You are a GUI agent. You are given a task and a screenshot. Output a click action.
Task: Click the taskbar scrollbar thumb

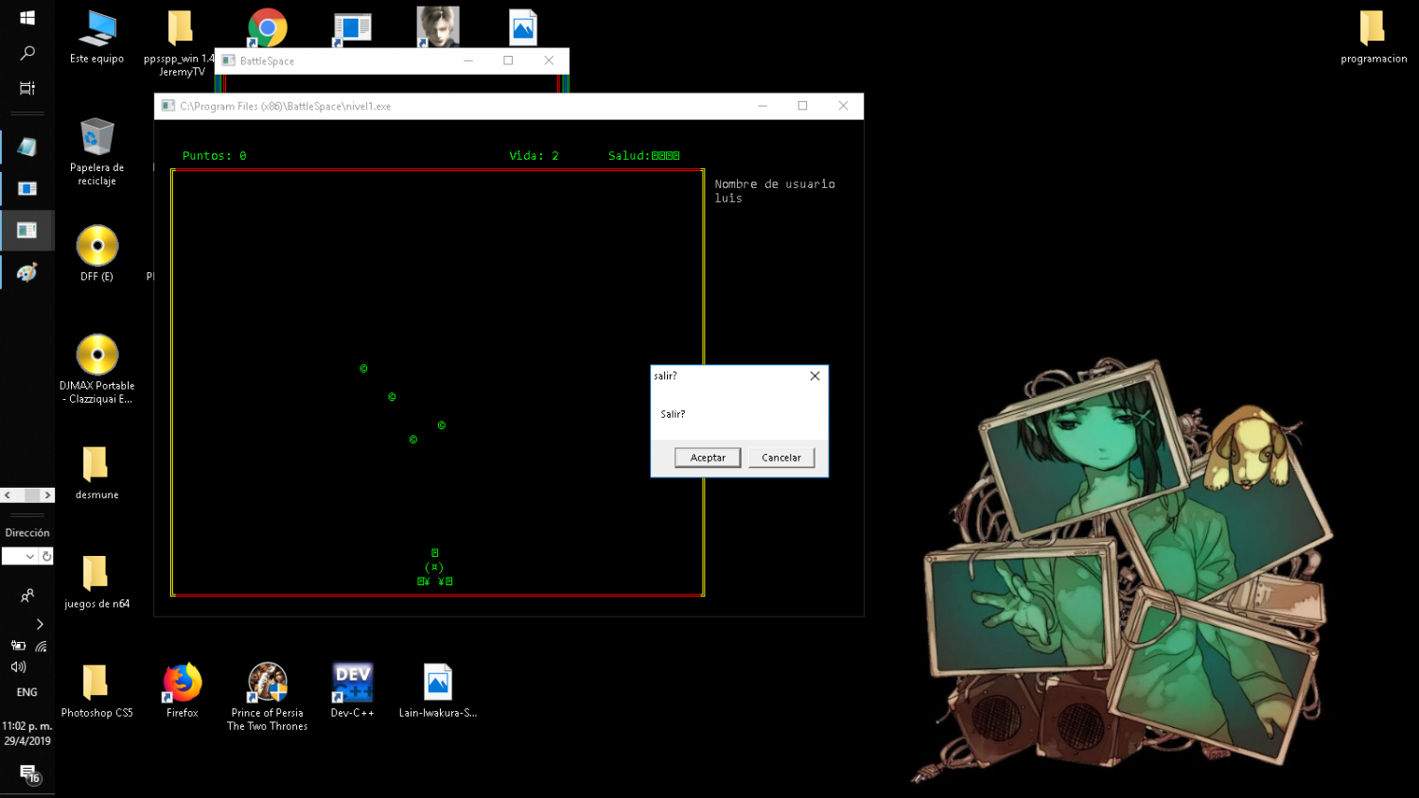(32, 494)
